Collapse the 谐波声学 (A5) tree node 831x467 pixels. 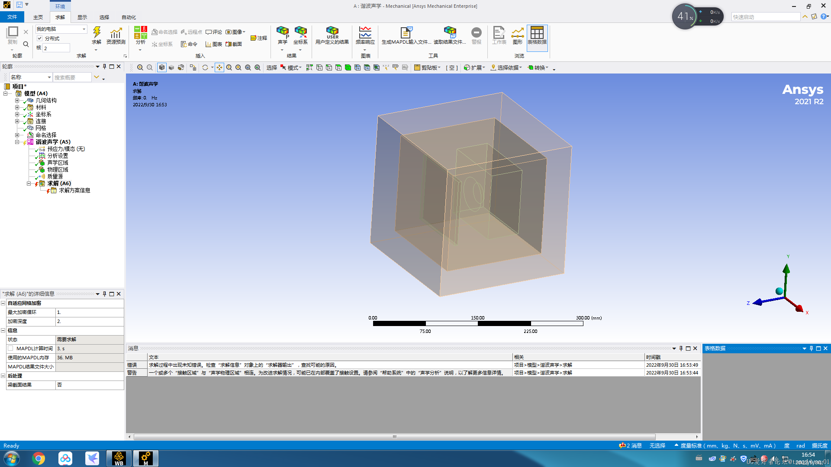point(17,142)
